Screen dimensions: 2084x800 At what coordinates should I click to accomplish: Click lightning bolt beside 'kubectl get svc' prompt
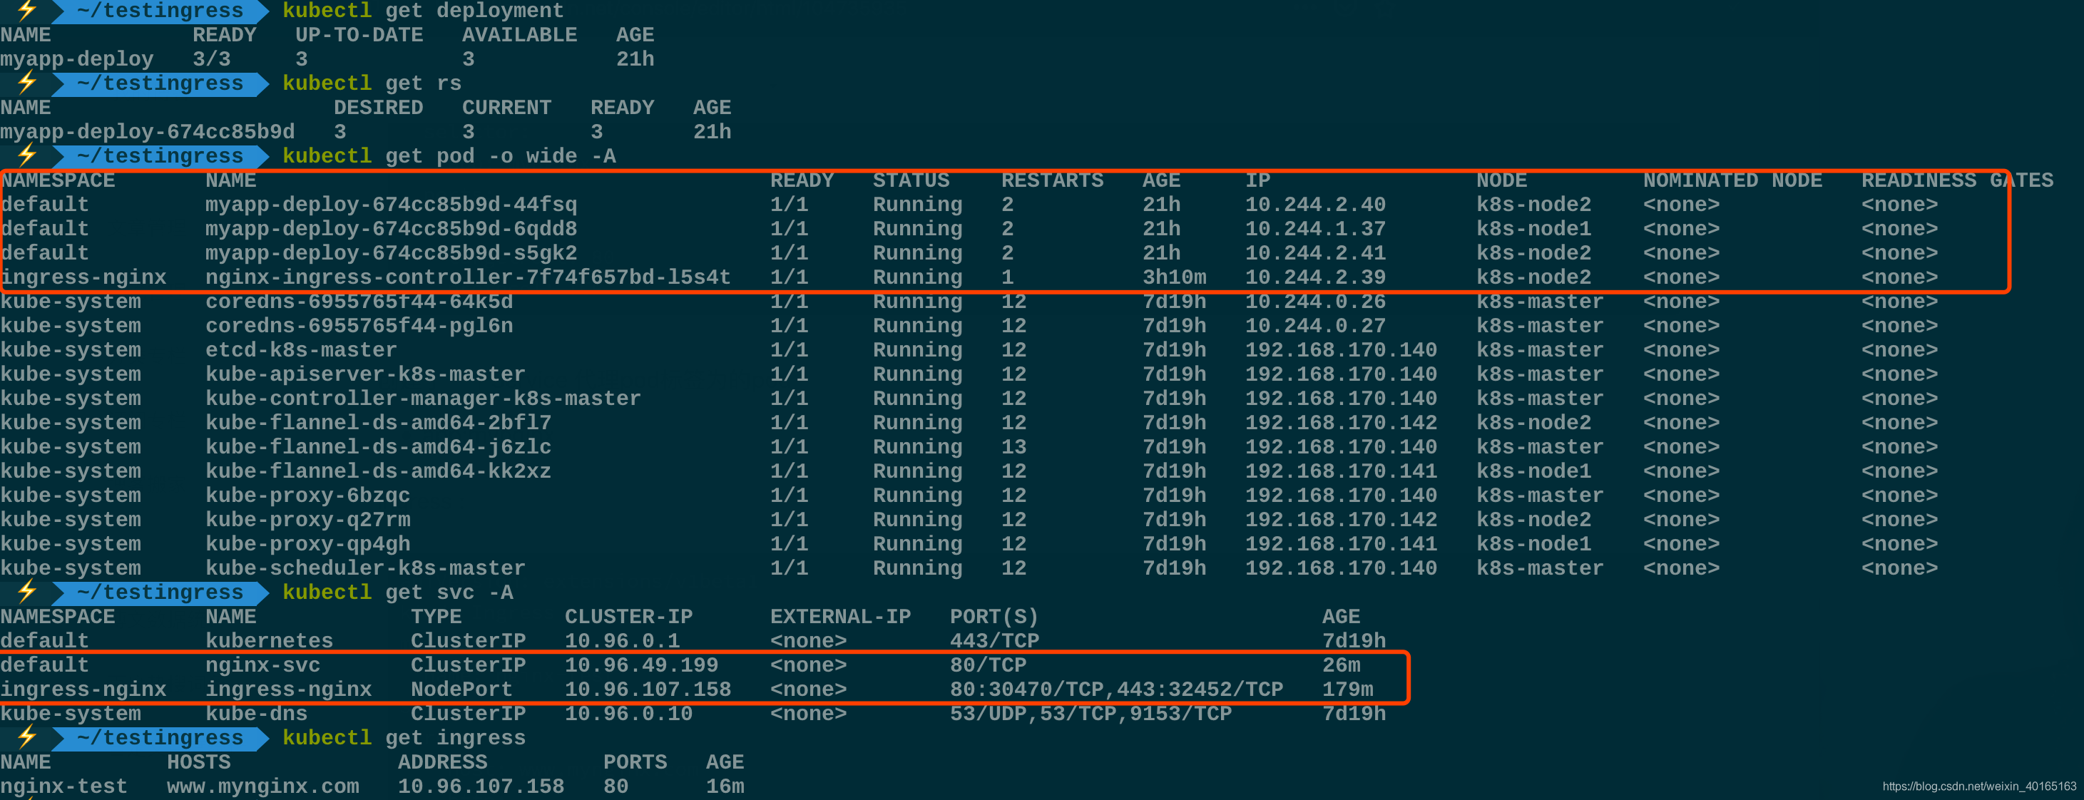[x=26, y=592]
